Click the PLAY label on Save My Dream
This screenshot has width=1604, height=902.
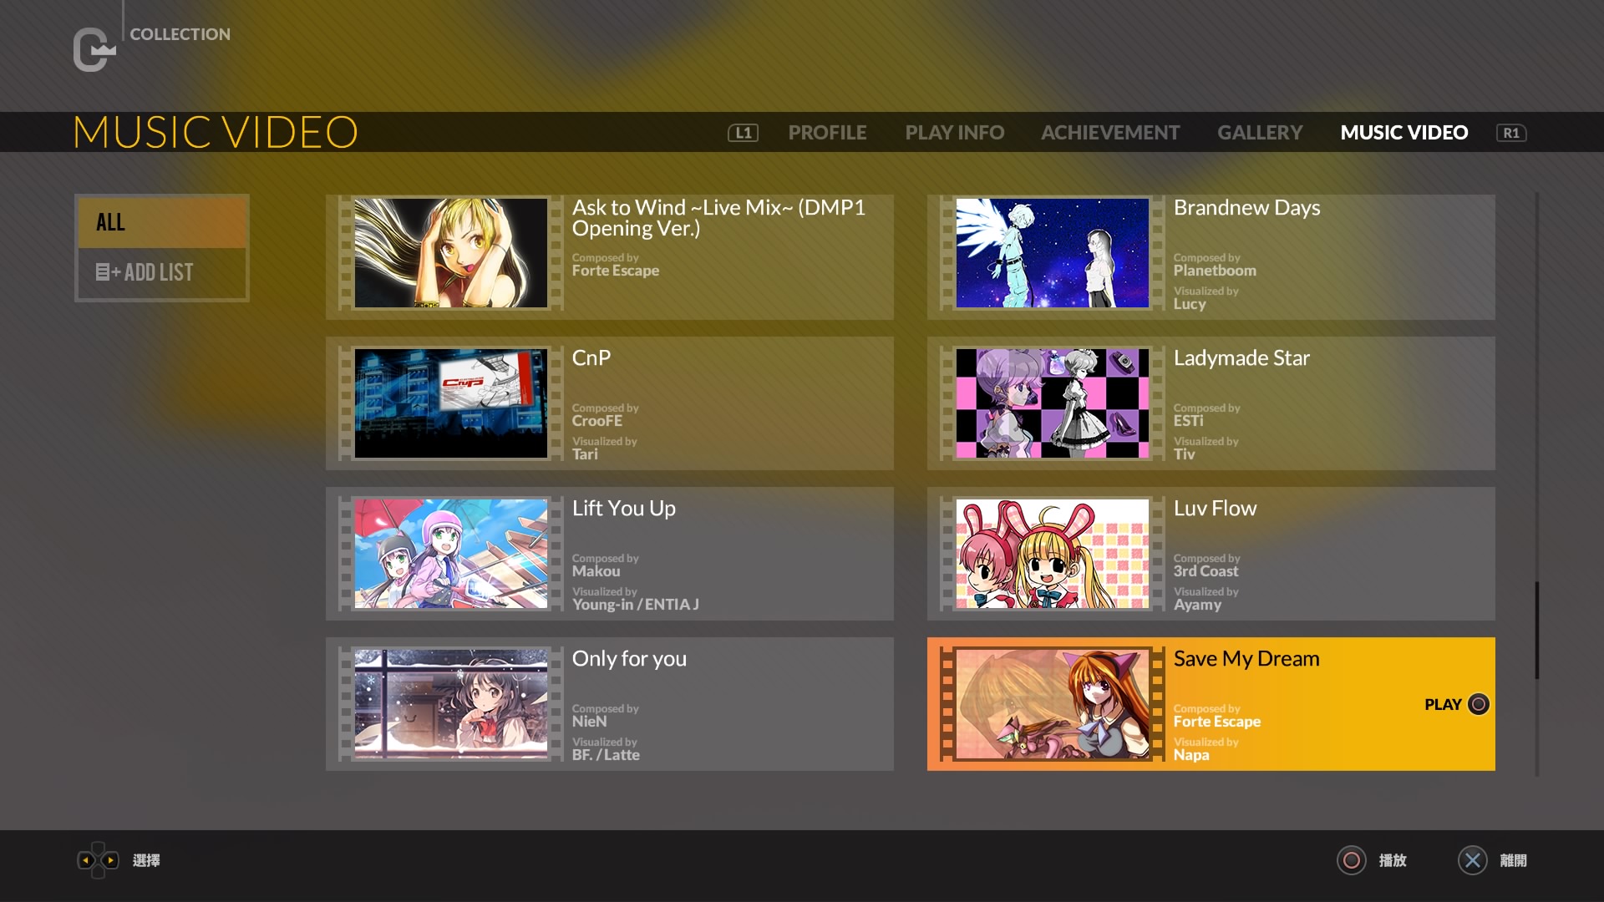[1443, 704]
